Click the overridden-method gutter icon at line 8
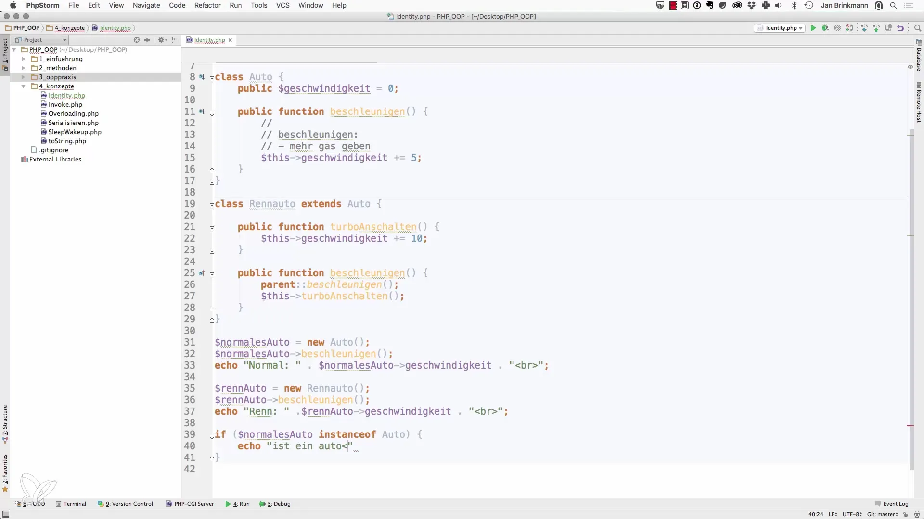This screenshot has width=924, height=519. click(202, 77)
